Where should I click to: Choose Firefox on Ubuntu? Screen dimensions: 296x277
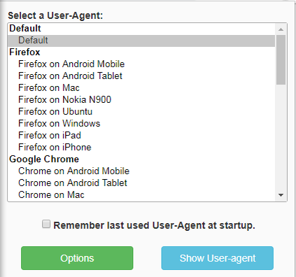tap(141, 112)
